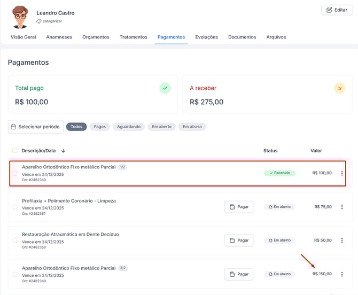Click the green check icon in Total pago
The image size is (358, 295).
[x=165, y=88]
